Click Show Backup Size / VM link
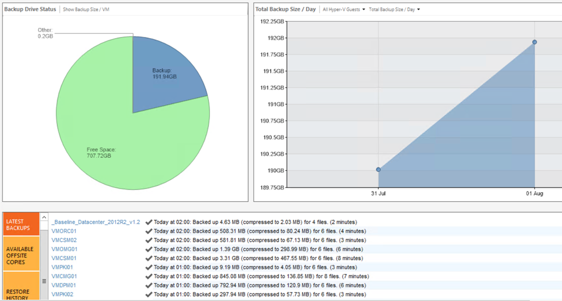The width and height of the screenshot is (562, 301). tap(86, 10)
